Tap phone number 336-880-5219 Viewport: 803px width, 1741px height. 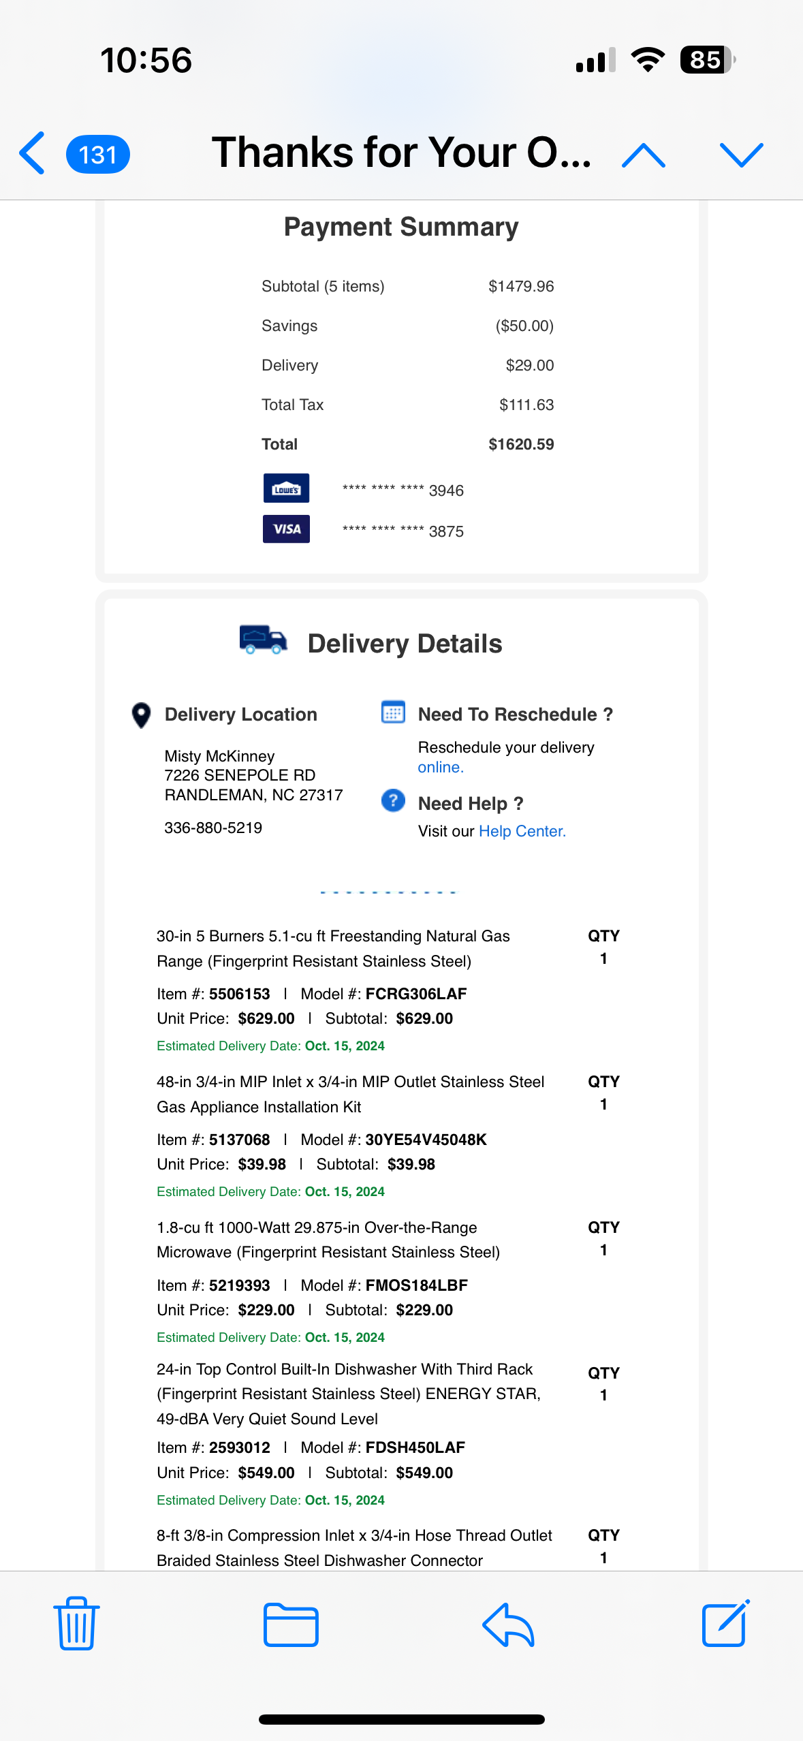coord(213,828)
